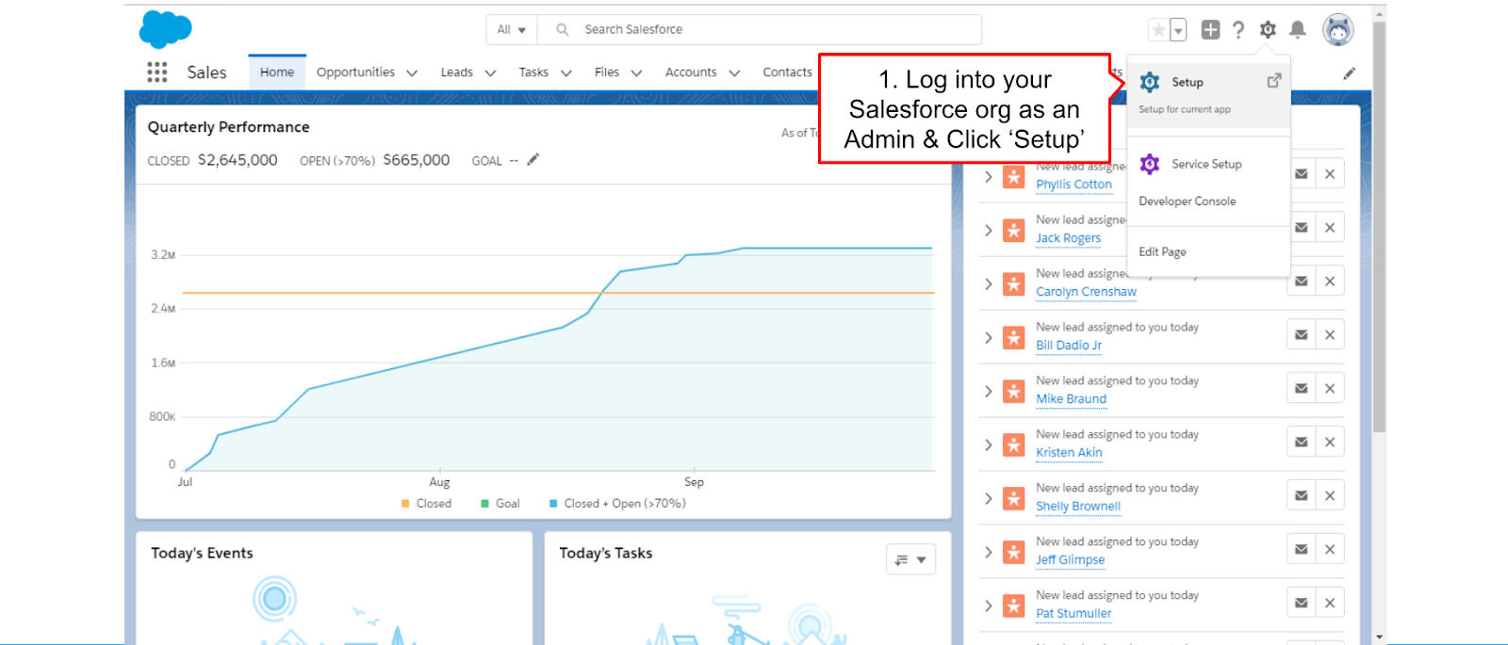Click the edit navigation pencil icon
The height and width of the screenshot is (645, 1508).
(x=1350, y=73)
